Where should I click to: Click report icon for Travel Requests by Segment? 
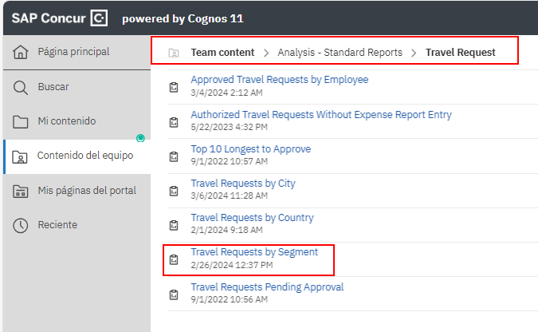pyautogui.click(x=174, y=259)
